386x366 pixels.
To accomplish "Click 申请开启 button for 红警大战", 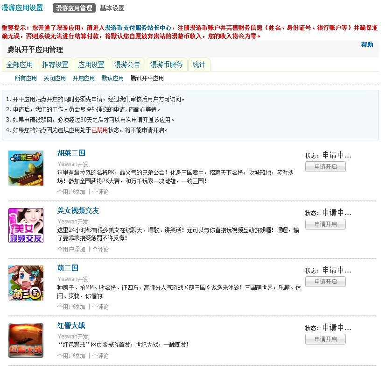I will [x=325, y=339].
